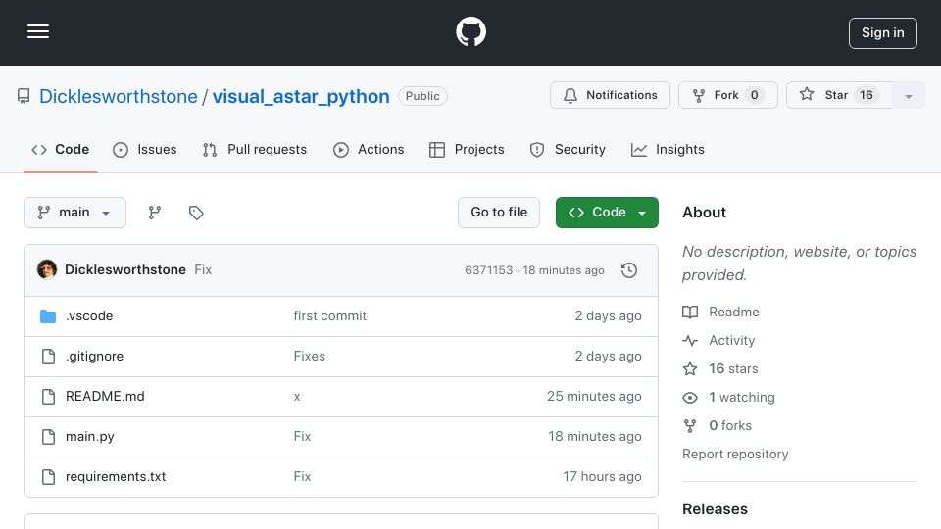Open the .gitignore file
Image resolution: width=941 pixels, height=529 pixels.
[x=94, y=357]
